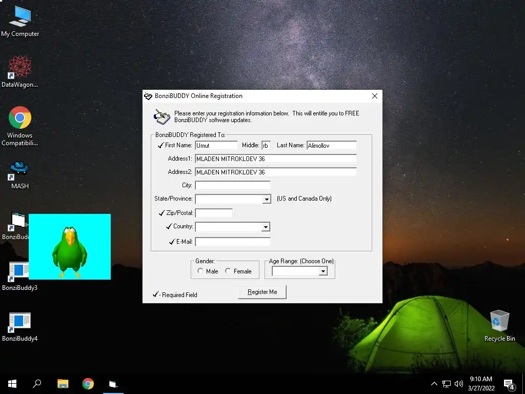Click the First Name field containing Umut
Screen dimensions: 525x394
(x=216, y=145)
